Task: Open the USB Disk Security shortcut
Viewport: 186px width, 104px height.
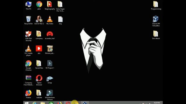Action: click(28, 36)
